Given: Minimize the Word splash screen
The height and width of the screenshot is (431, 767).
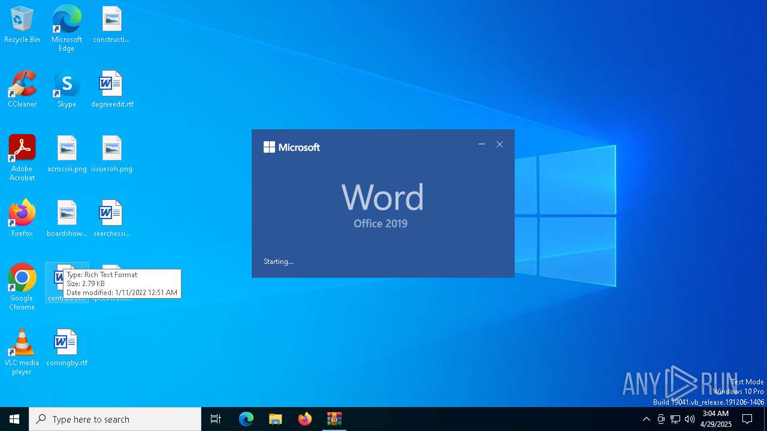Looking at the screenshot, I should click(x=482, y=144).
